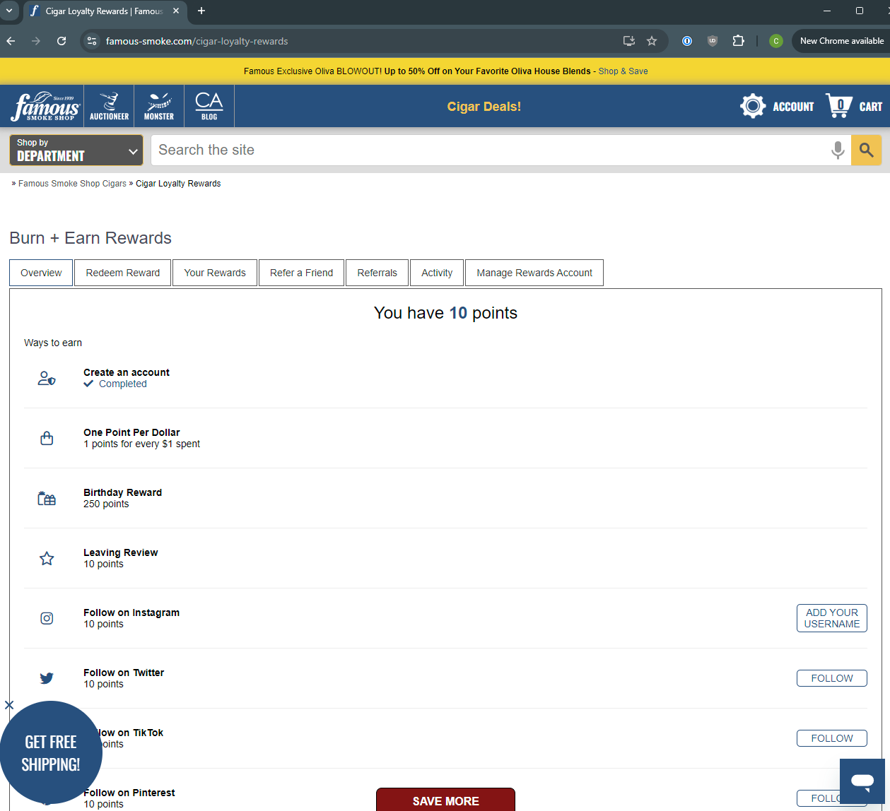Viewport: 890px width, 811px height.
Task: Open the Auctioneer site icon
Action: [x=110, y=107]
